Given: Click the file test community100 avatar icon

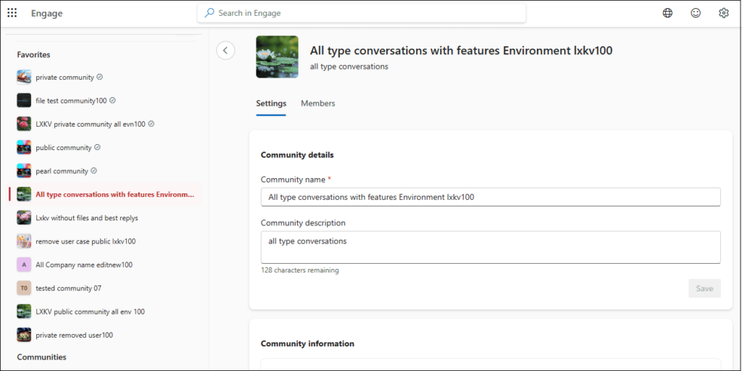Looking at the screenshot, I should (24, 100).
